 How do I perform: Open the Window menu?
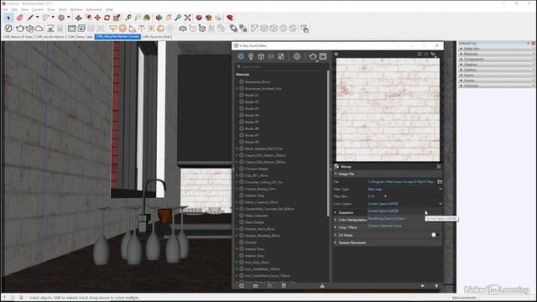[76, 9]
